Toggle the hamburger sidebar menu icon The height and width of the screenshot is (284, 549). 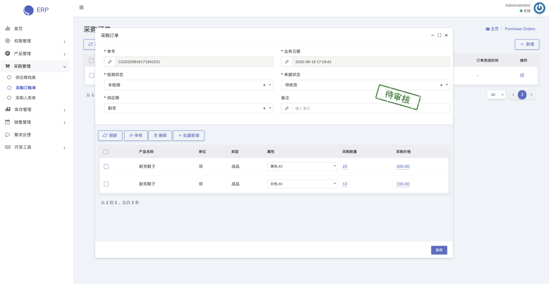tap(81, 8)
